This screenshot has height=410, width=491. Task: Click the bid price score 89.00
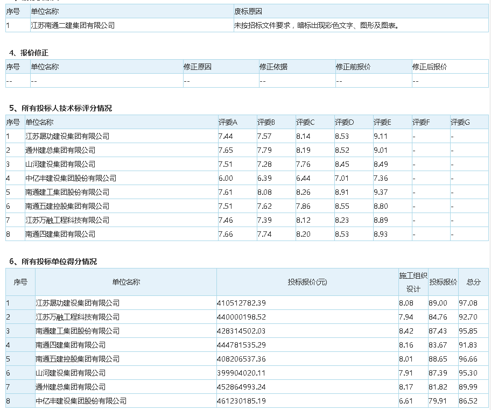[438, 303]
